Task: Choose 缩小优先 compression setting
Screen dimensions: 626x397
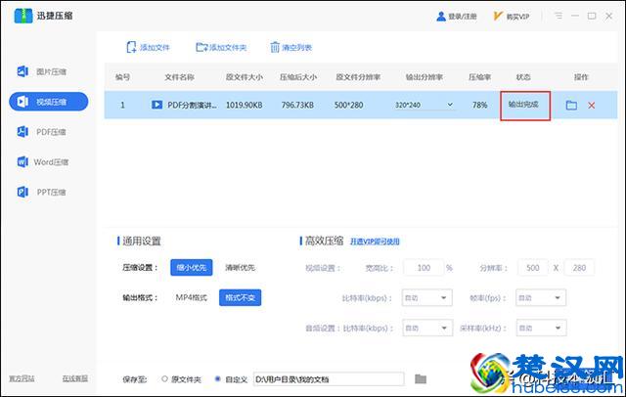Action: (x=192, y=267)
